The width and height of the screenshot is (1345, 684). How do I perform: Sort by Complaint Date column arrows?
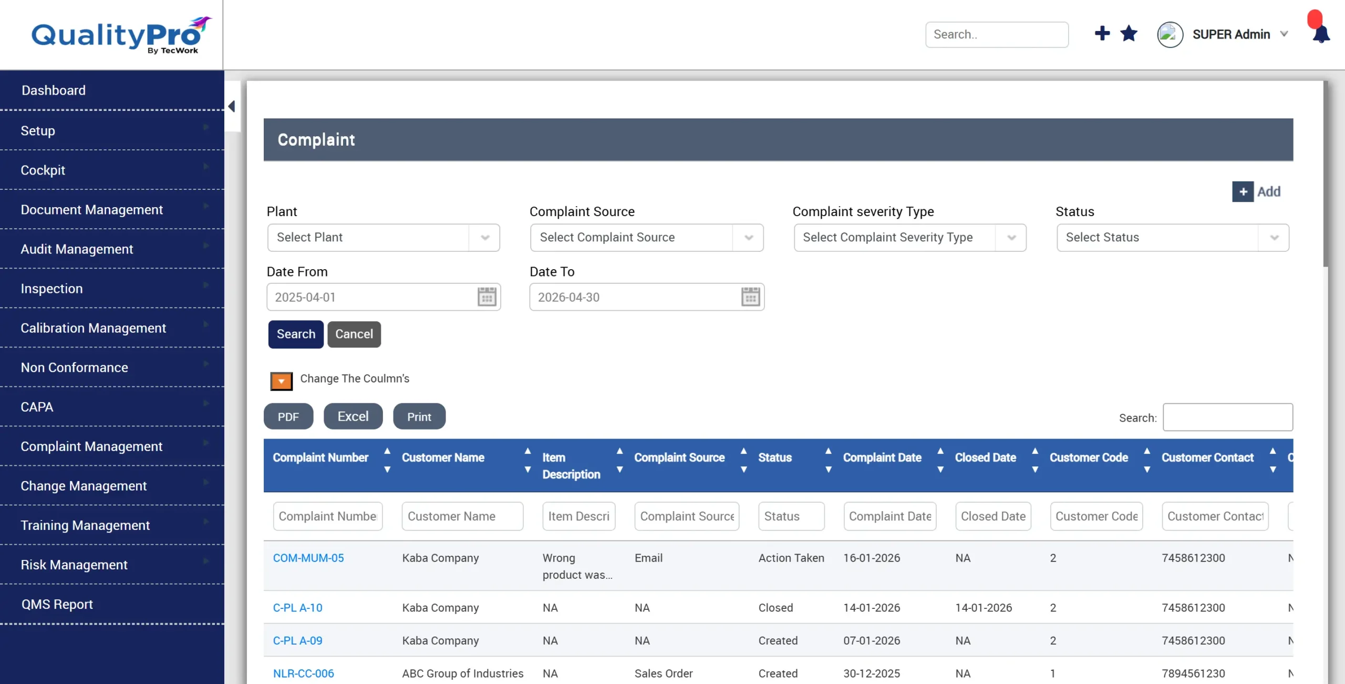[x=940, y=460]
